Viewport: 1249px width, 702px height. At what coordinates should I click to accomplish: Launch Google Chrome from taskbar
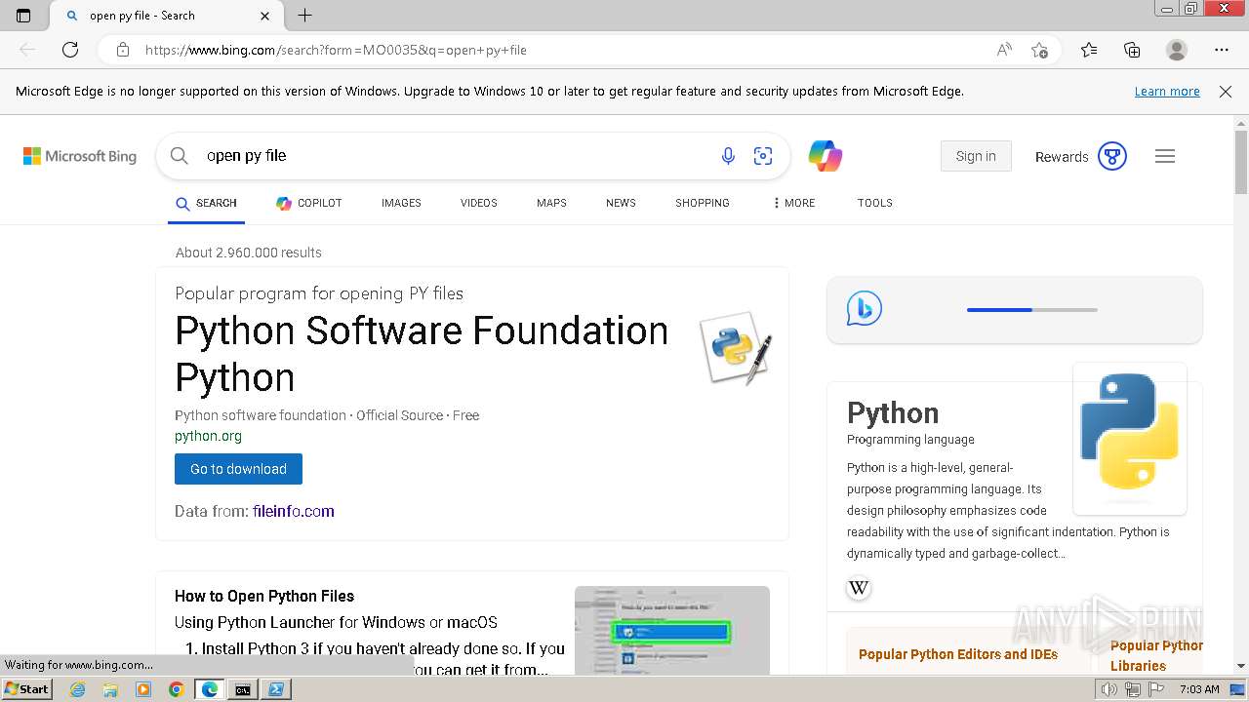coord(176,689)
